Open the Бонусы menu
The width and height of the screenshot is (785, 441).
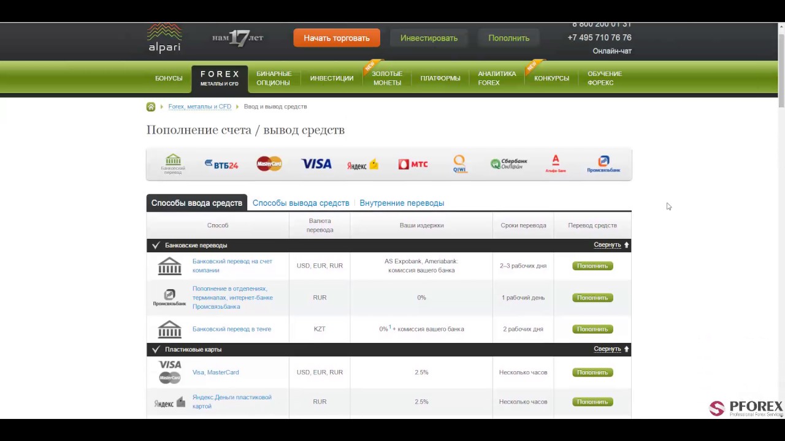click(169, 78)
